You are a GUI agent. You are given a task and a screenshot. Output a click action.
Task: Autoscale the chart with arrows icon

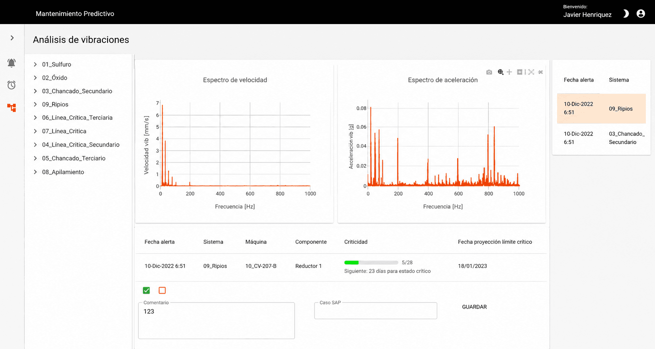point(531,72)
